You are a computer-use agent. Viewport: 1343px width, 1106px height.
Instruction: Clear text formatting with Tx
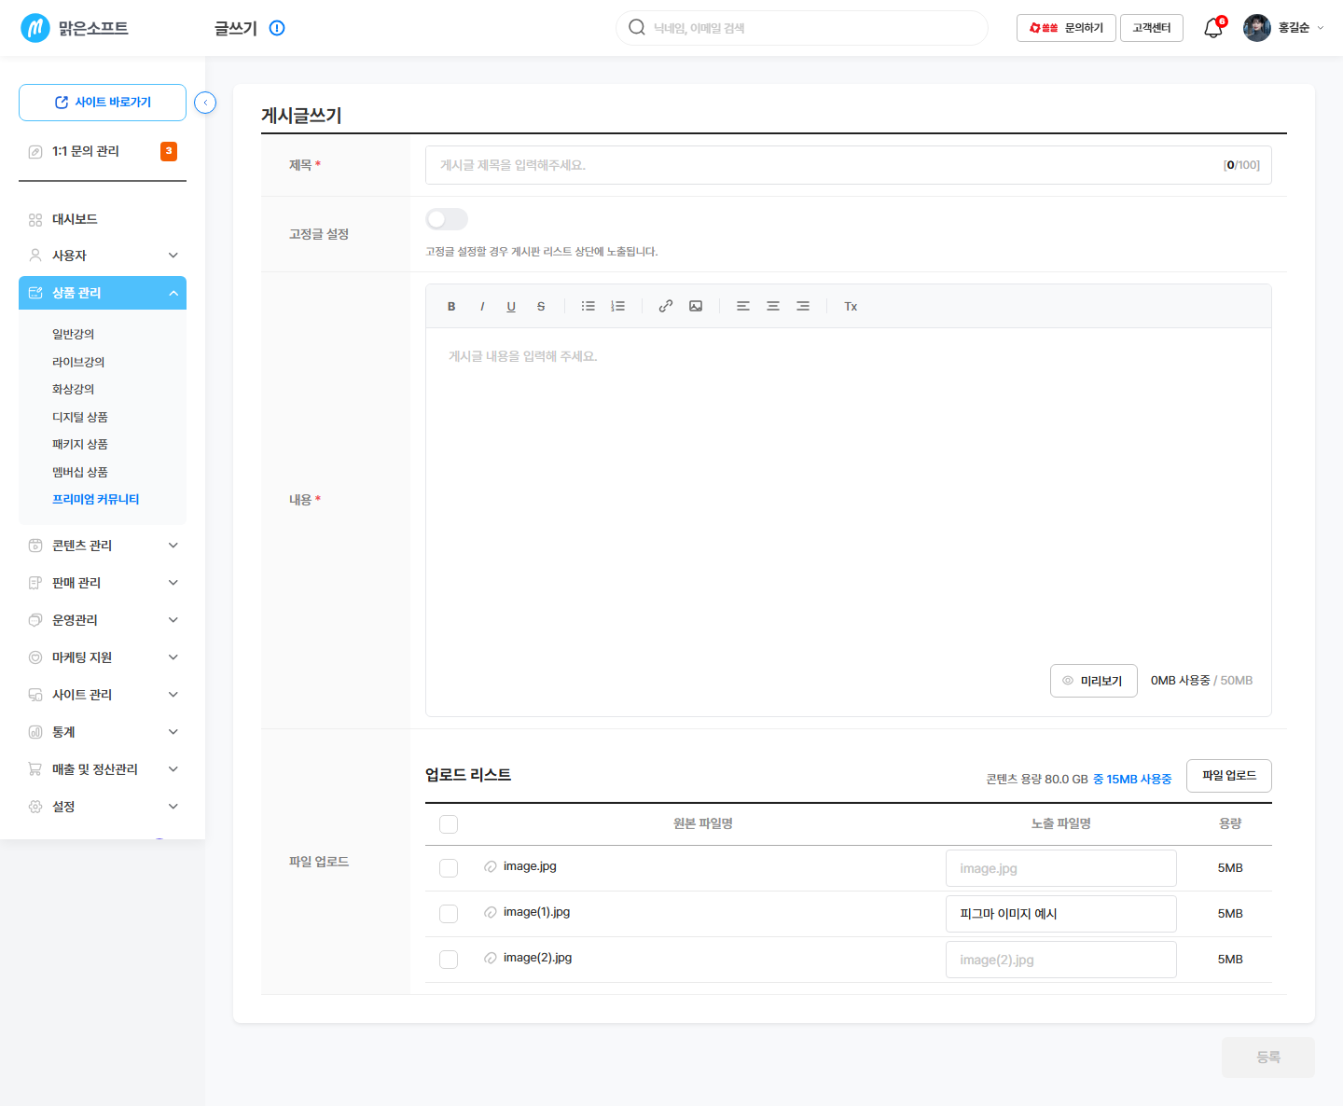[851, 306]
